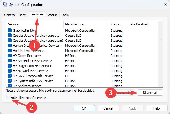
Task: Switch to the General tab
Action: coord(10,15)
